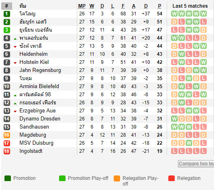The height and width of the screenshot is (190, 214).
Task: Open the Arminia Bielefeld team link
Action: (39, 87)
